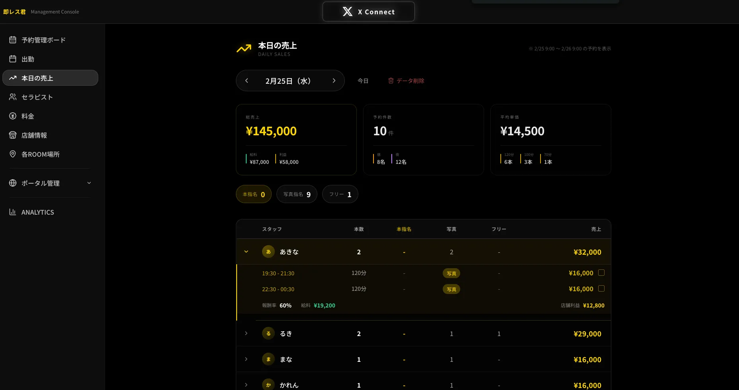Select the フリー filter tab

pyautogui.click(x=340, y=194)
